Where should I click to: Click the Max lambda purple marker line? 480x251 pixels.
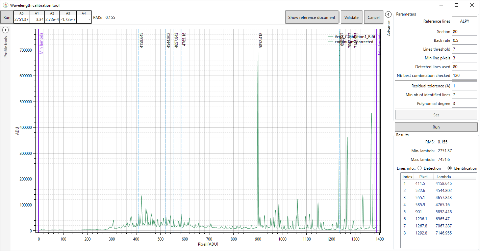pyautogui.click(x=377, y=130)
